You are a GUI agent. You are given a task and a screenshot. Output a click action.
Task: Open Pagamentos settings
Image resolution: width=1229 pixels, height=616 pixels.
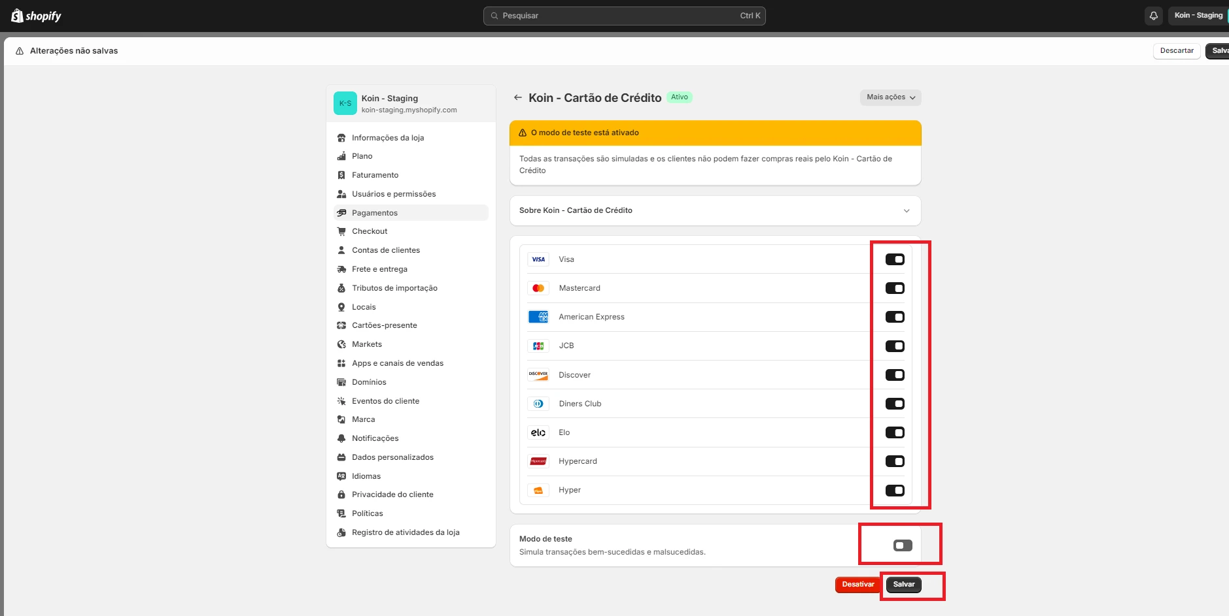click(411, 213)
